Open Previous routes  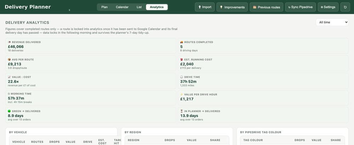coord(267,7)
